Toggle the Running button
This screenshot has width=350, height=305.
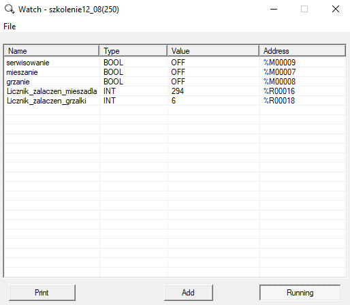[x=300, y=293]
